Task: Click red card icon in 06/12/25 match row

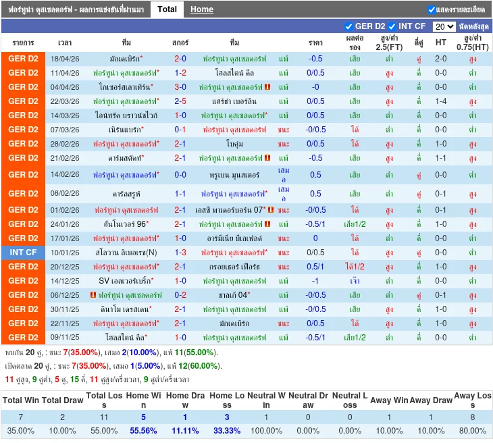Action: point(93,295)
